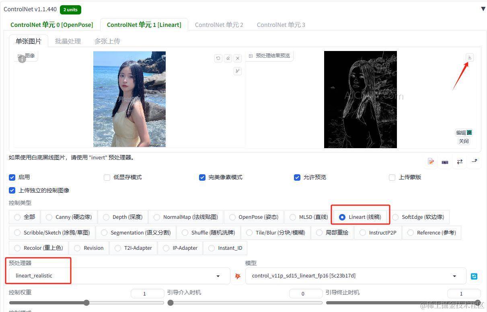Select the Canny (硬边缘) control type
Screen dimensions: 487x312
pos(49,217)
